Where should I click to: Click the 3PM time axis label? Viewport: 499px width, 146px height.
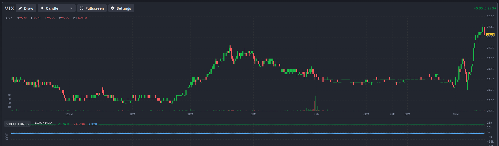(253, 114)
